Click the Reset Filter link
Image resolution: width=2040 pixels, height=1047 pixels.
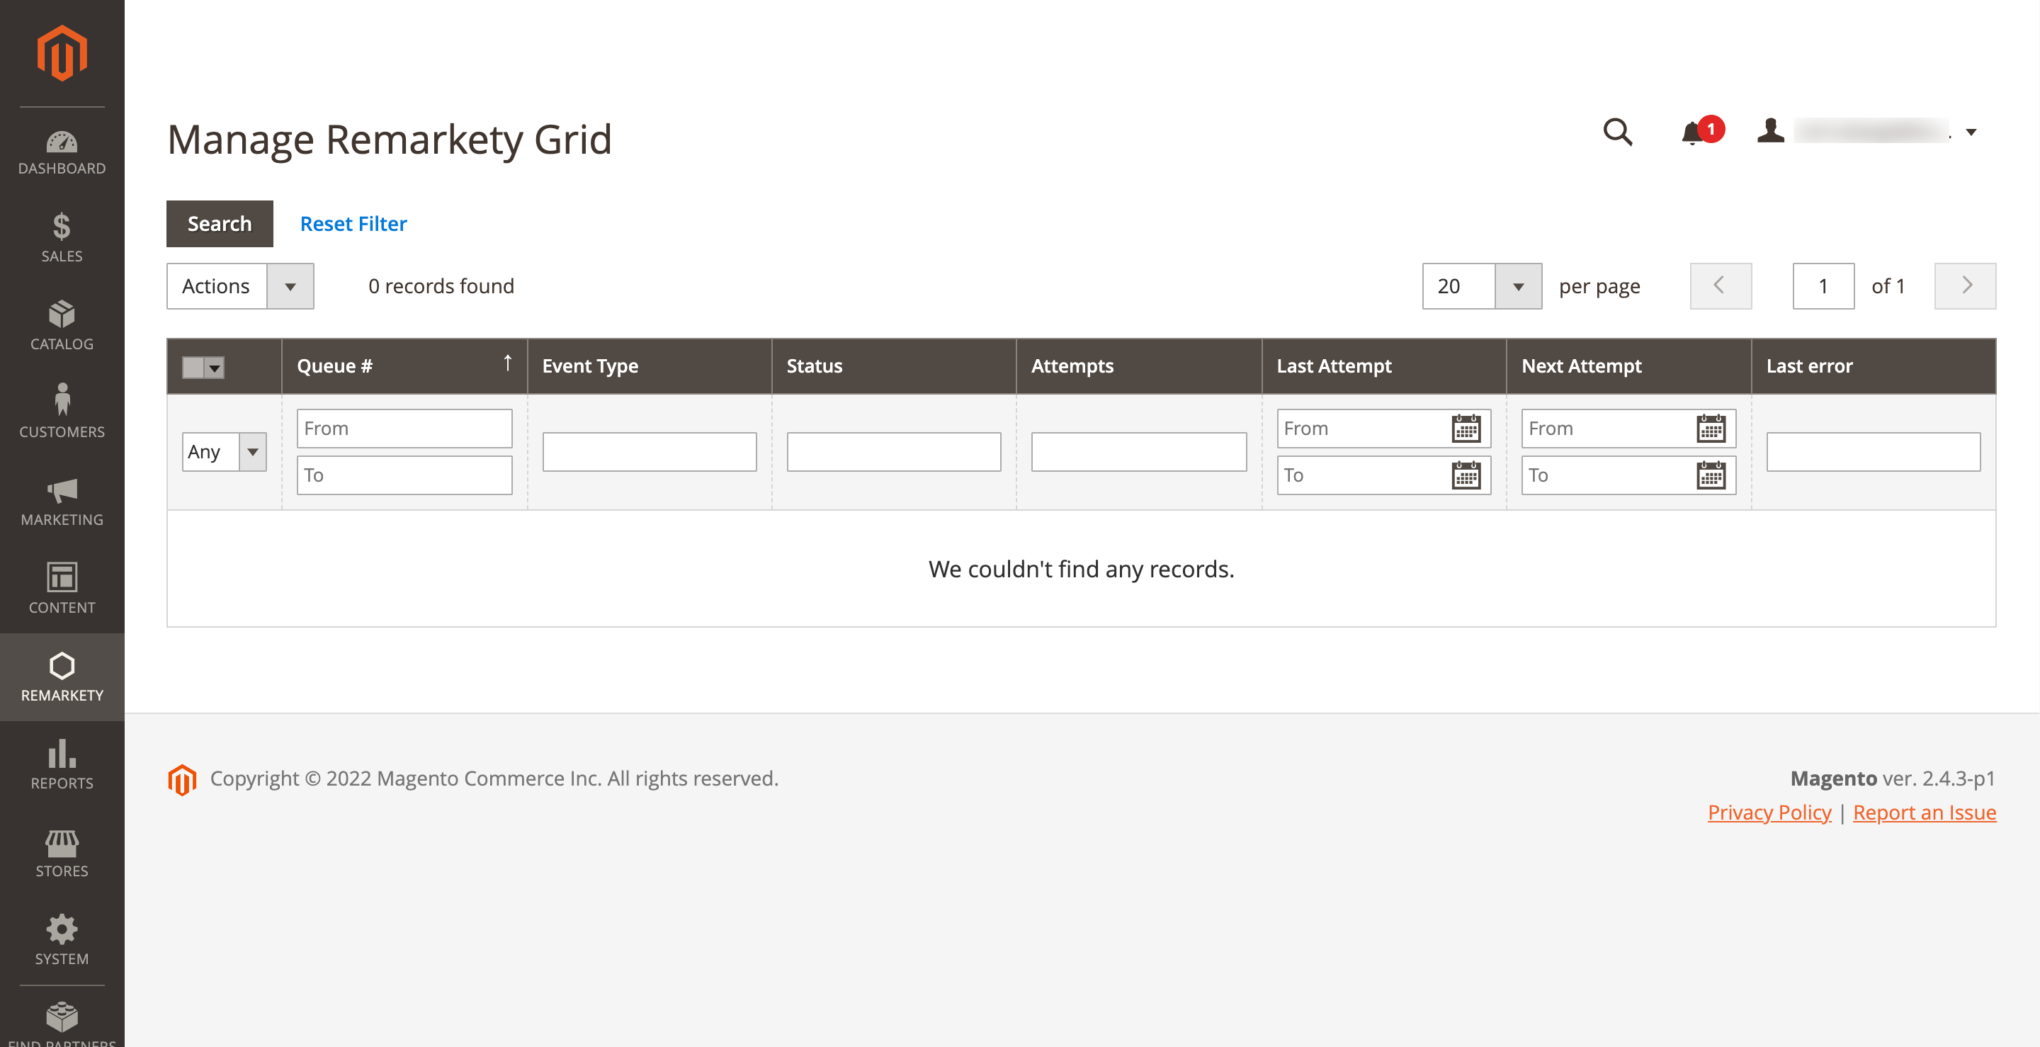coord(353,223)
